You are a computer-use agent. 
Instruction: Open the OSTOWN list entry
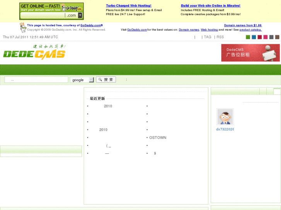(x=158, y=138)
